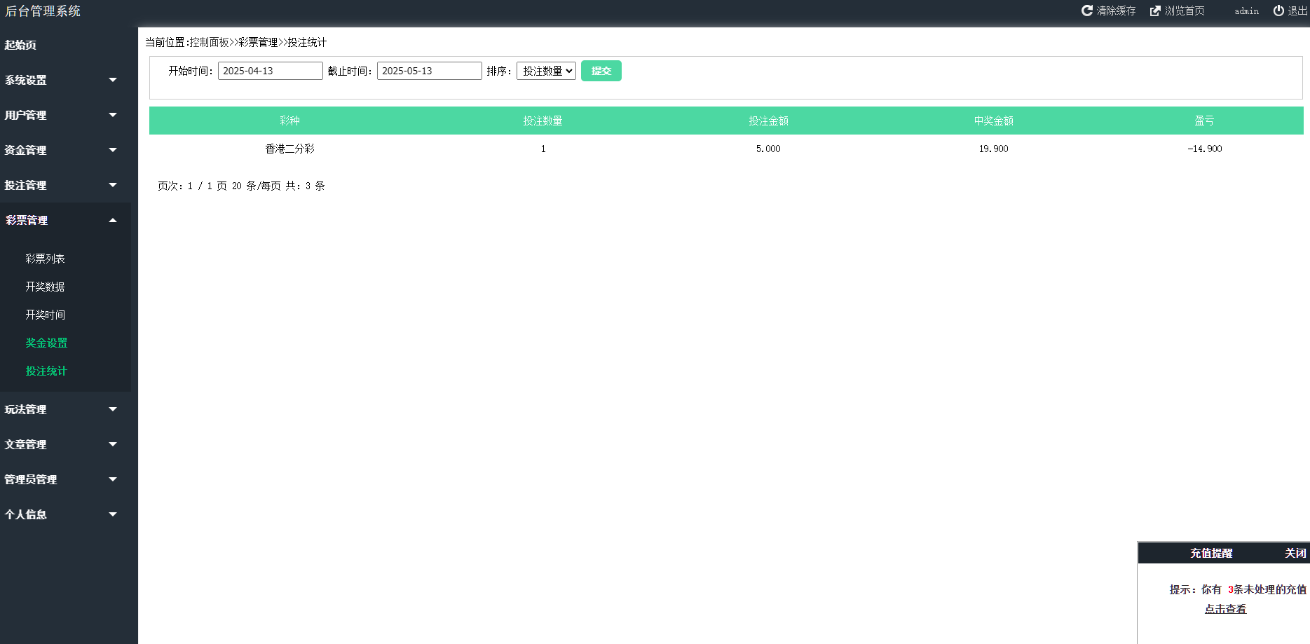Expand the 系统设置 menu arrow

(113, 80)
